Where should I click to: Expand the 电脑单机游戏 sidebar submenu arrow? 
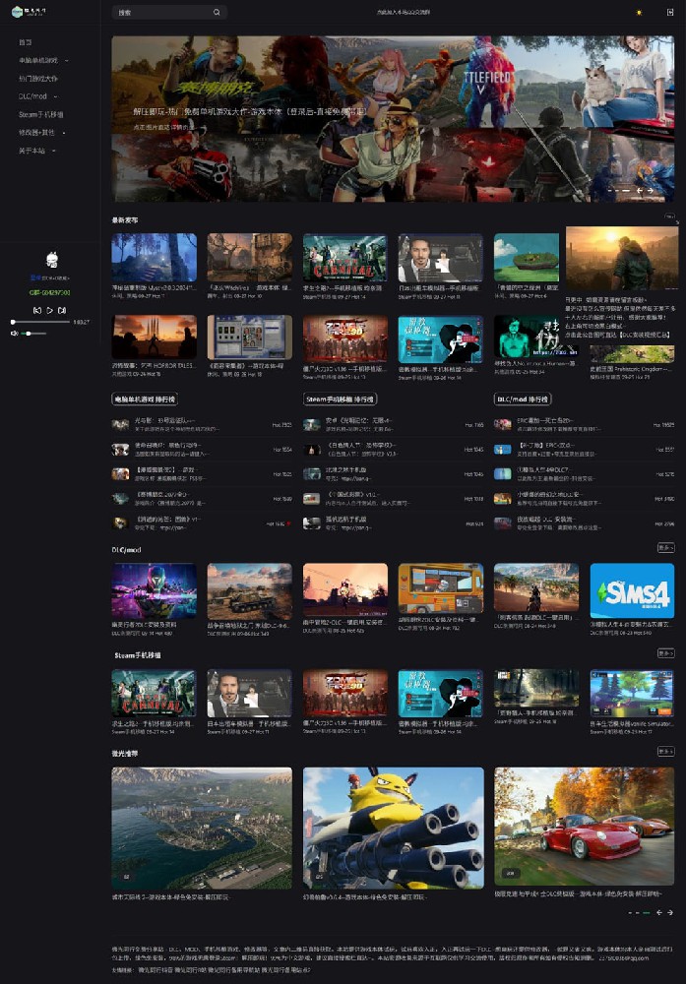pyautogui.click(x=67, y=60)
